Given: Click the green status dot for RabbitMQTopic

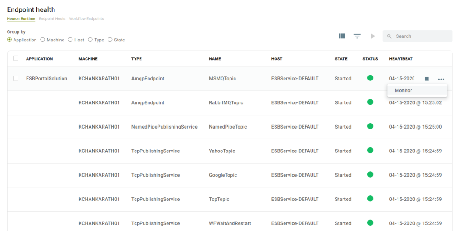Looking at the screenshot, I should 370,102.
